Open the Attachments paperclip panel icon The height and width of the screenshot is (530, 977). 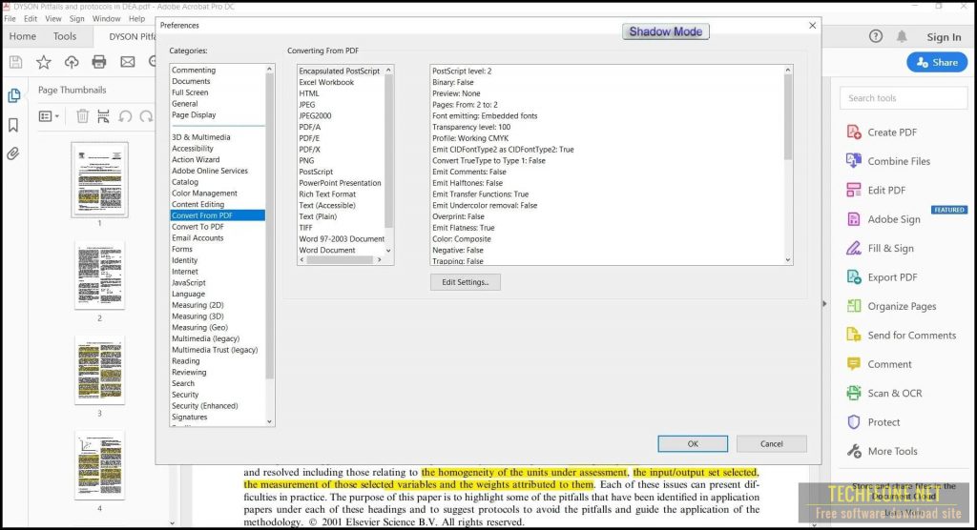(13, 153)
